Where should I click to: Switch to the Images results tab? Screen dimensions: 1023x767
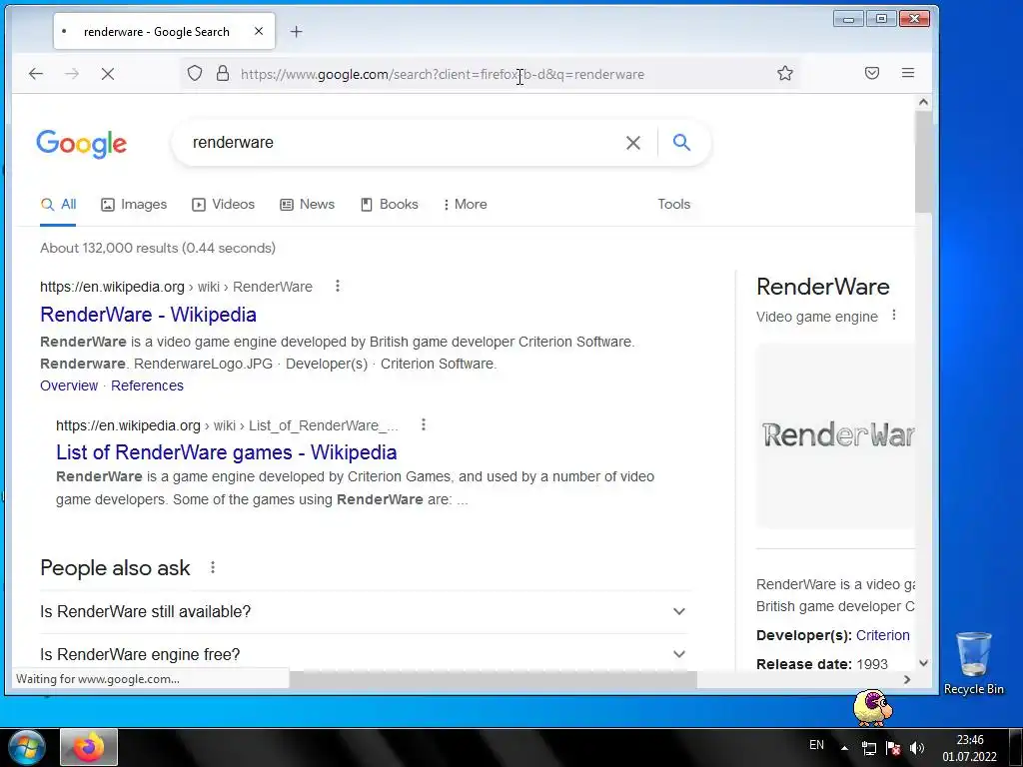pyautogui.click(x=135, y=204)
